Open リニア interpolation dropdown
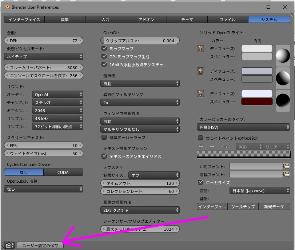 (276, 147)
